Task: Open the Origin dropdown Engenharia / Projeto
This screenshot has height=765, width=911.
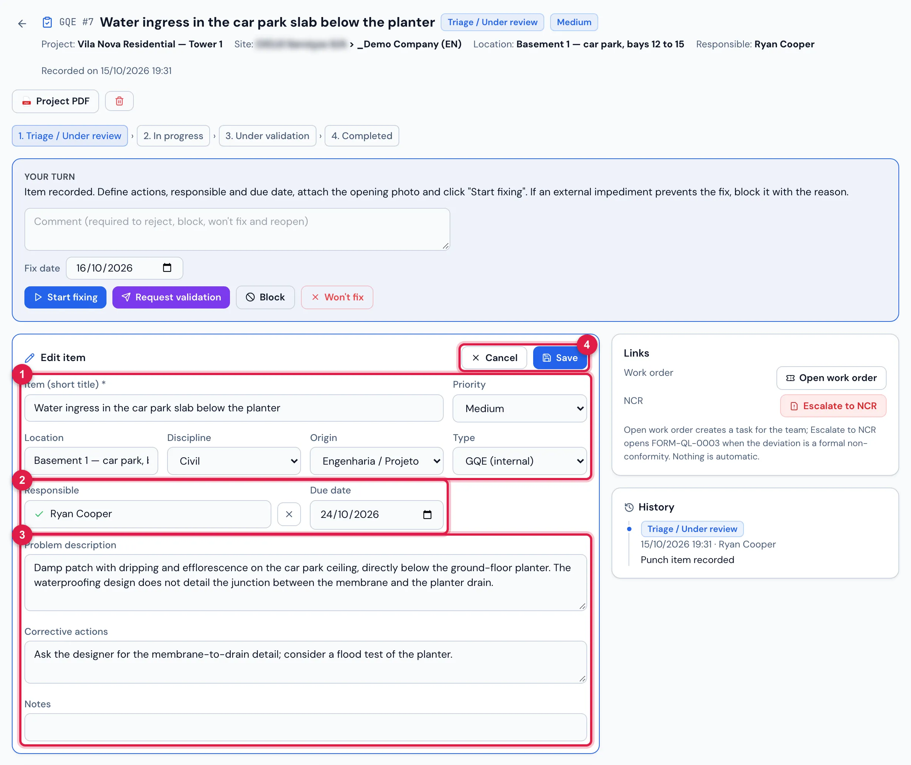Action: (376, 461)
